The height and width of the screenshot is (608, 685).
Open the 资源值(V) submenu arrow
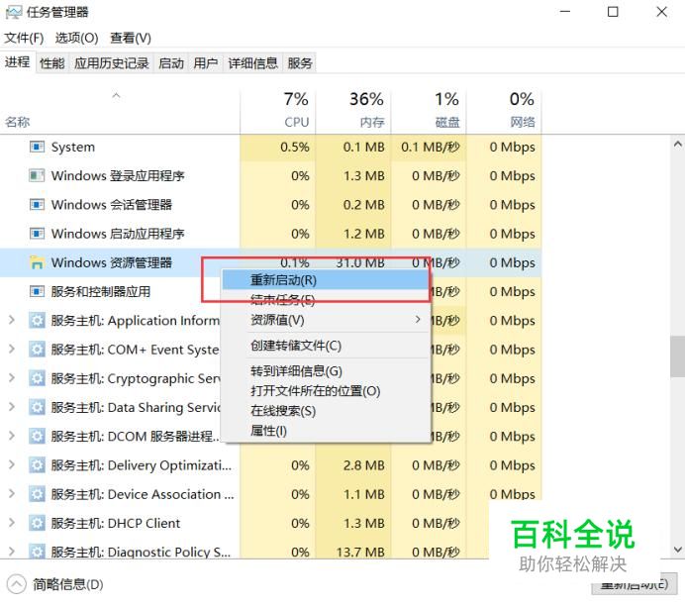(x=418, y=320)
